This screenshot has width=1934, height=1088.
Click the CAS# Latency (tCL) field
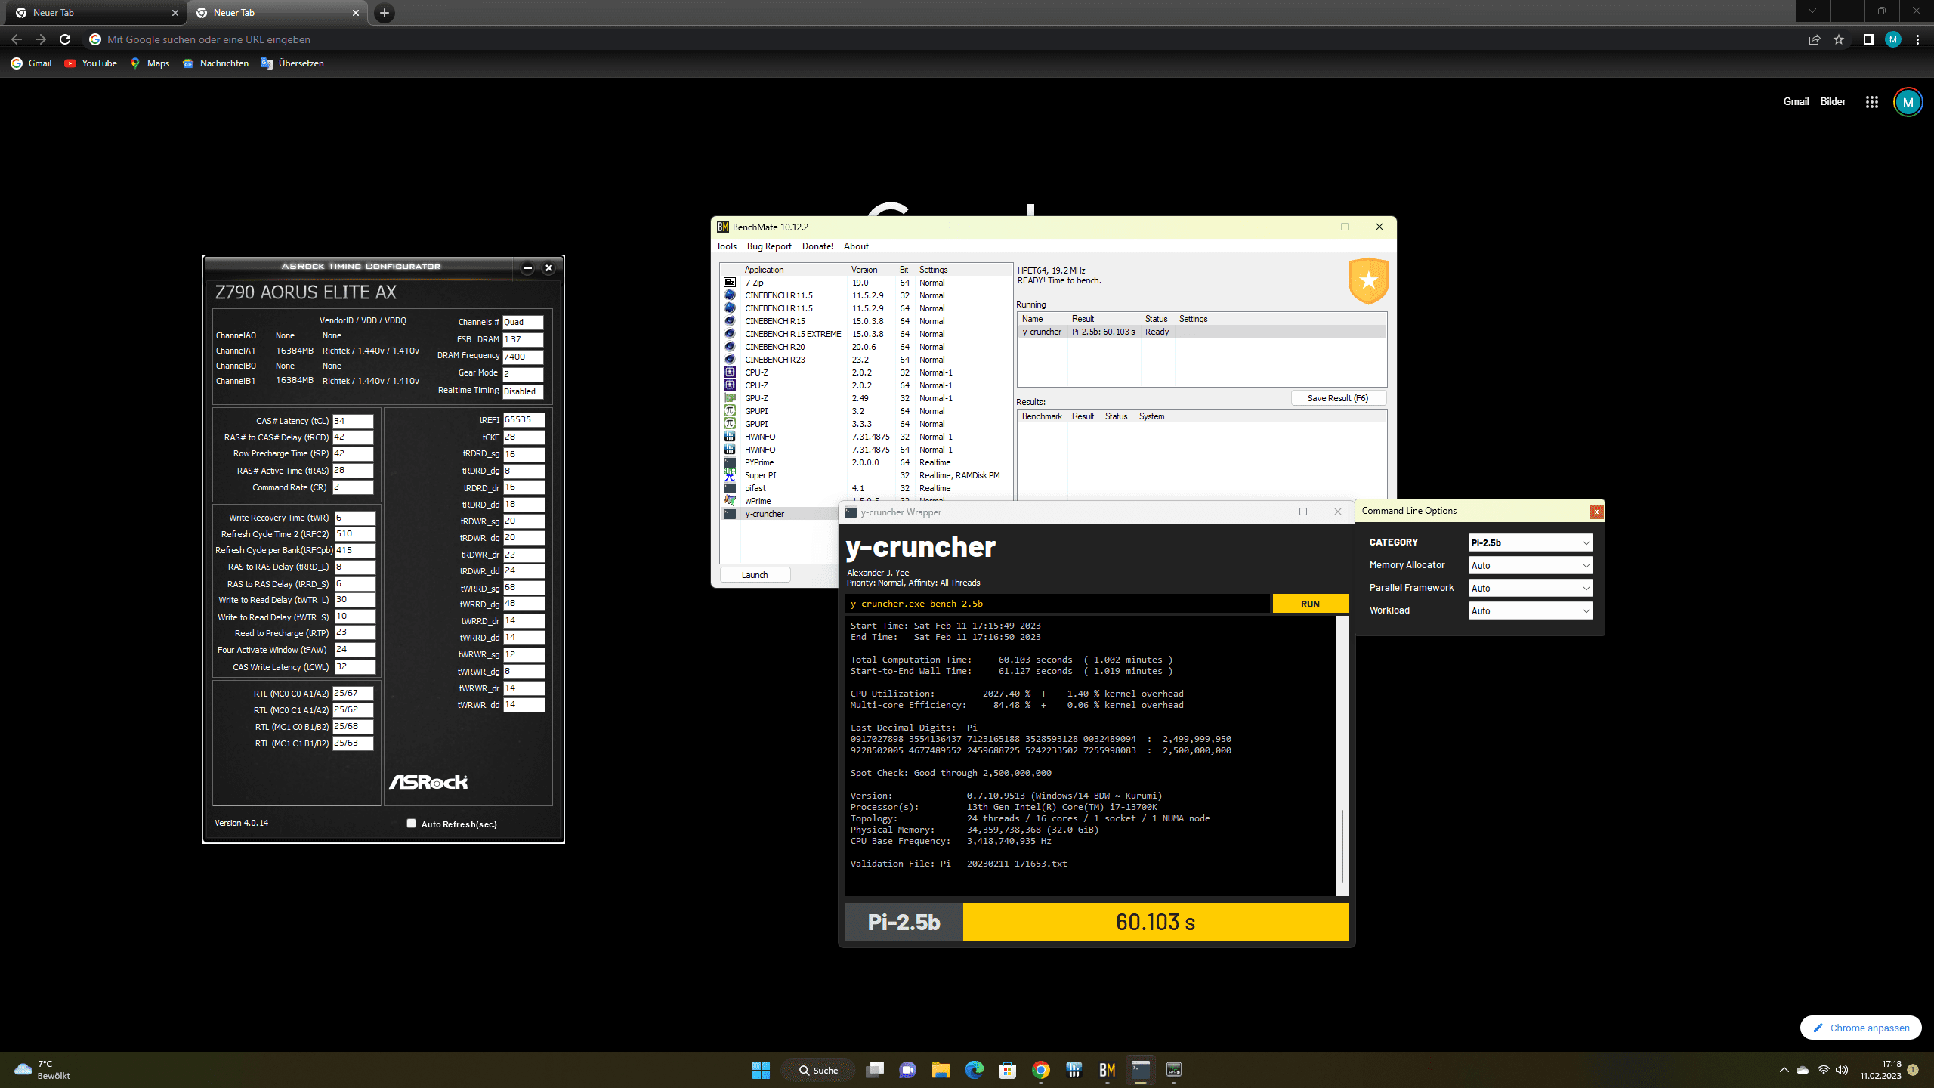click(353, 421)
